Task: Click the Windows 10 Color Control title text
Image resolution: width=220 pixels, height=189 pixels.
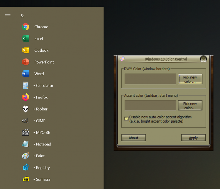Action: [166, 59]
